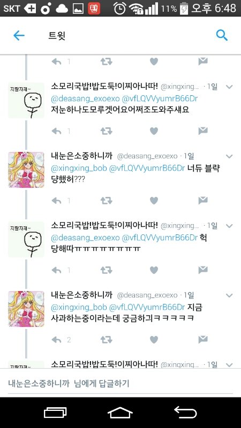The image size is (241, 428).
Task: Open chevron menu on 너듀 블략 tweet
Action: click(x=229, y=156)
